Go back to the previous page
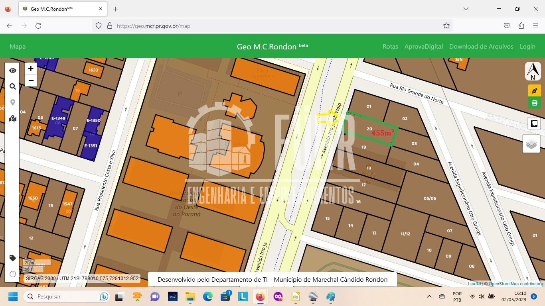Viewport: 545px width, 306px height. pos(10,26)
